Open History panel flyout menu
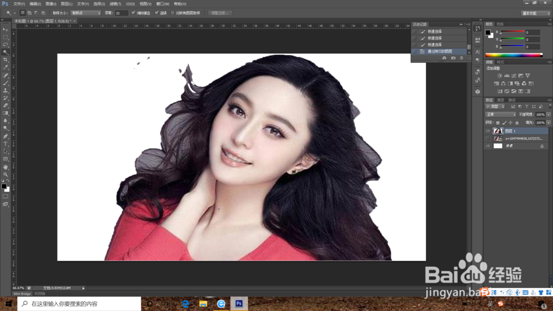The image size is (553, 311). tap(468, 24)
